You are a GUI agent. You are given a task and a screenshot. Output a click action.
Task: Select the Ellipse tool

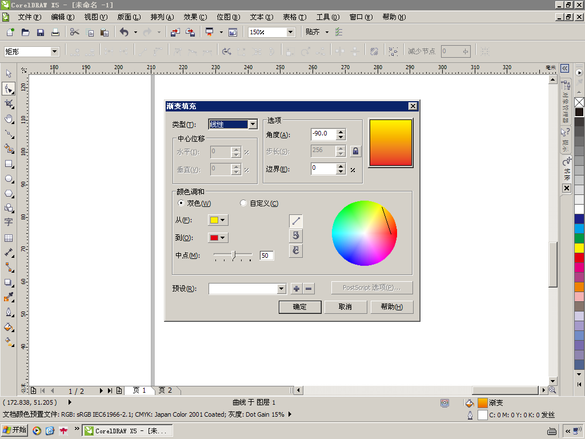[9, 179]
